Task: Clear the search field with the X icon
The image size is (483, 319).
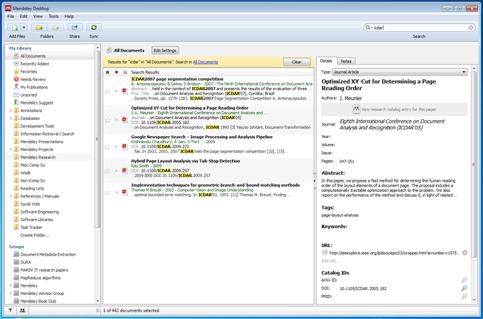Action: pyautogui.click(x=471, y=28)
